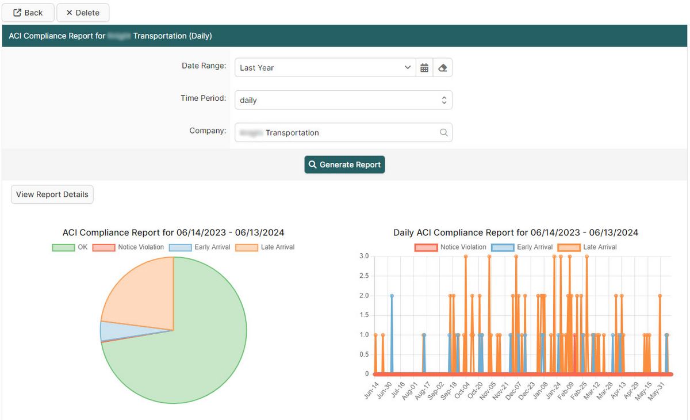
Task: Open the date picker calendar icon
Action: tap(424, 67)
